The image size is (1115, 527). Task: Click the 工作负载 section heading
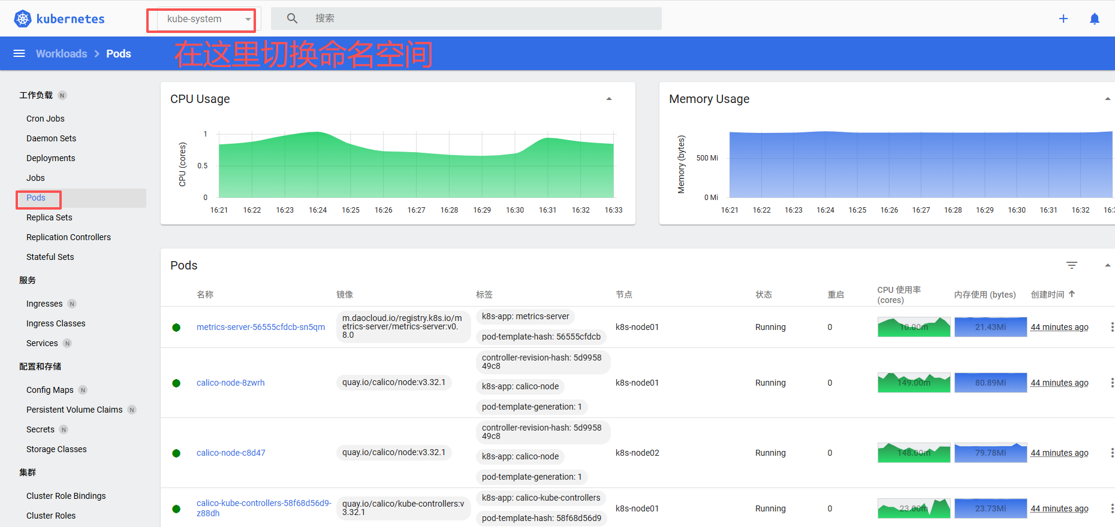(x=36, y=95)
